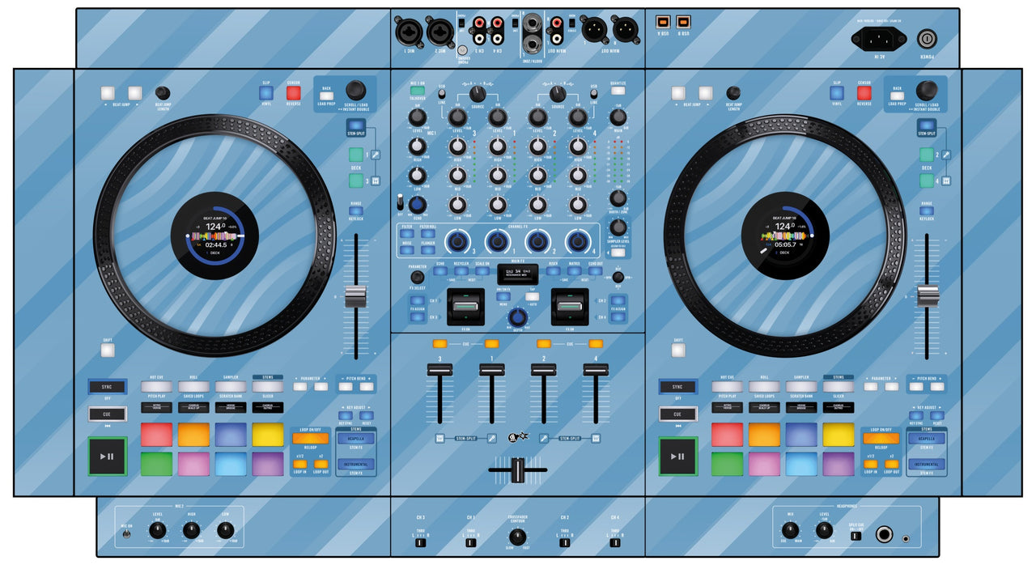Click the channel 3 blue FX knob
The width and height of the screenshot is (1036, 565).
pos(457,241)
